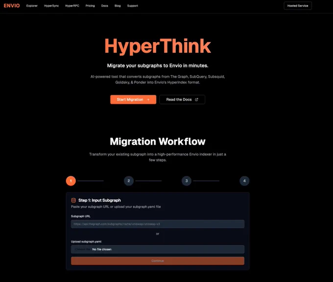This screenshot has width=333, height=282.
Task: Click 'Migrate your subgraphs to Envio in minutes.'
Action: coord(158,65)
